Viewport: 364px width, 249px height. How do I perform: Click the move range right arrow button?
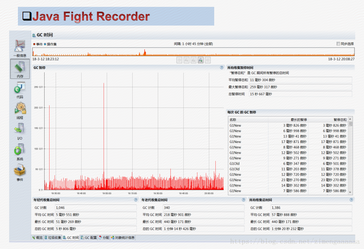208,60
